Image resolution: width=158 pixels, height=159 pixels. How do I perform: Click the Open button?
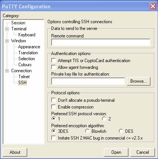coord(116,152)
